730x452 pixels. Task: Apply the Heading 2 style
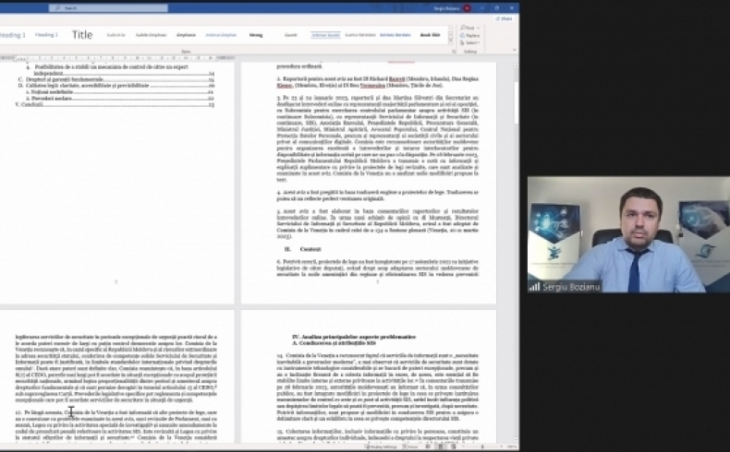[46, 35]
